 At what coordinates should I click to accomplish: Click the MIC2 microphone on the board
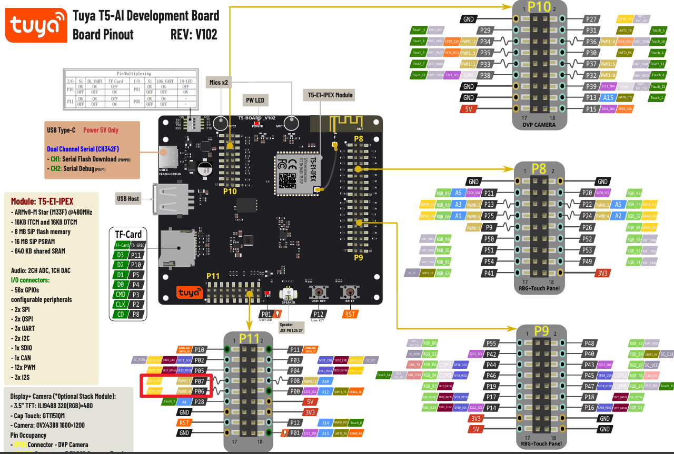220,125
